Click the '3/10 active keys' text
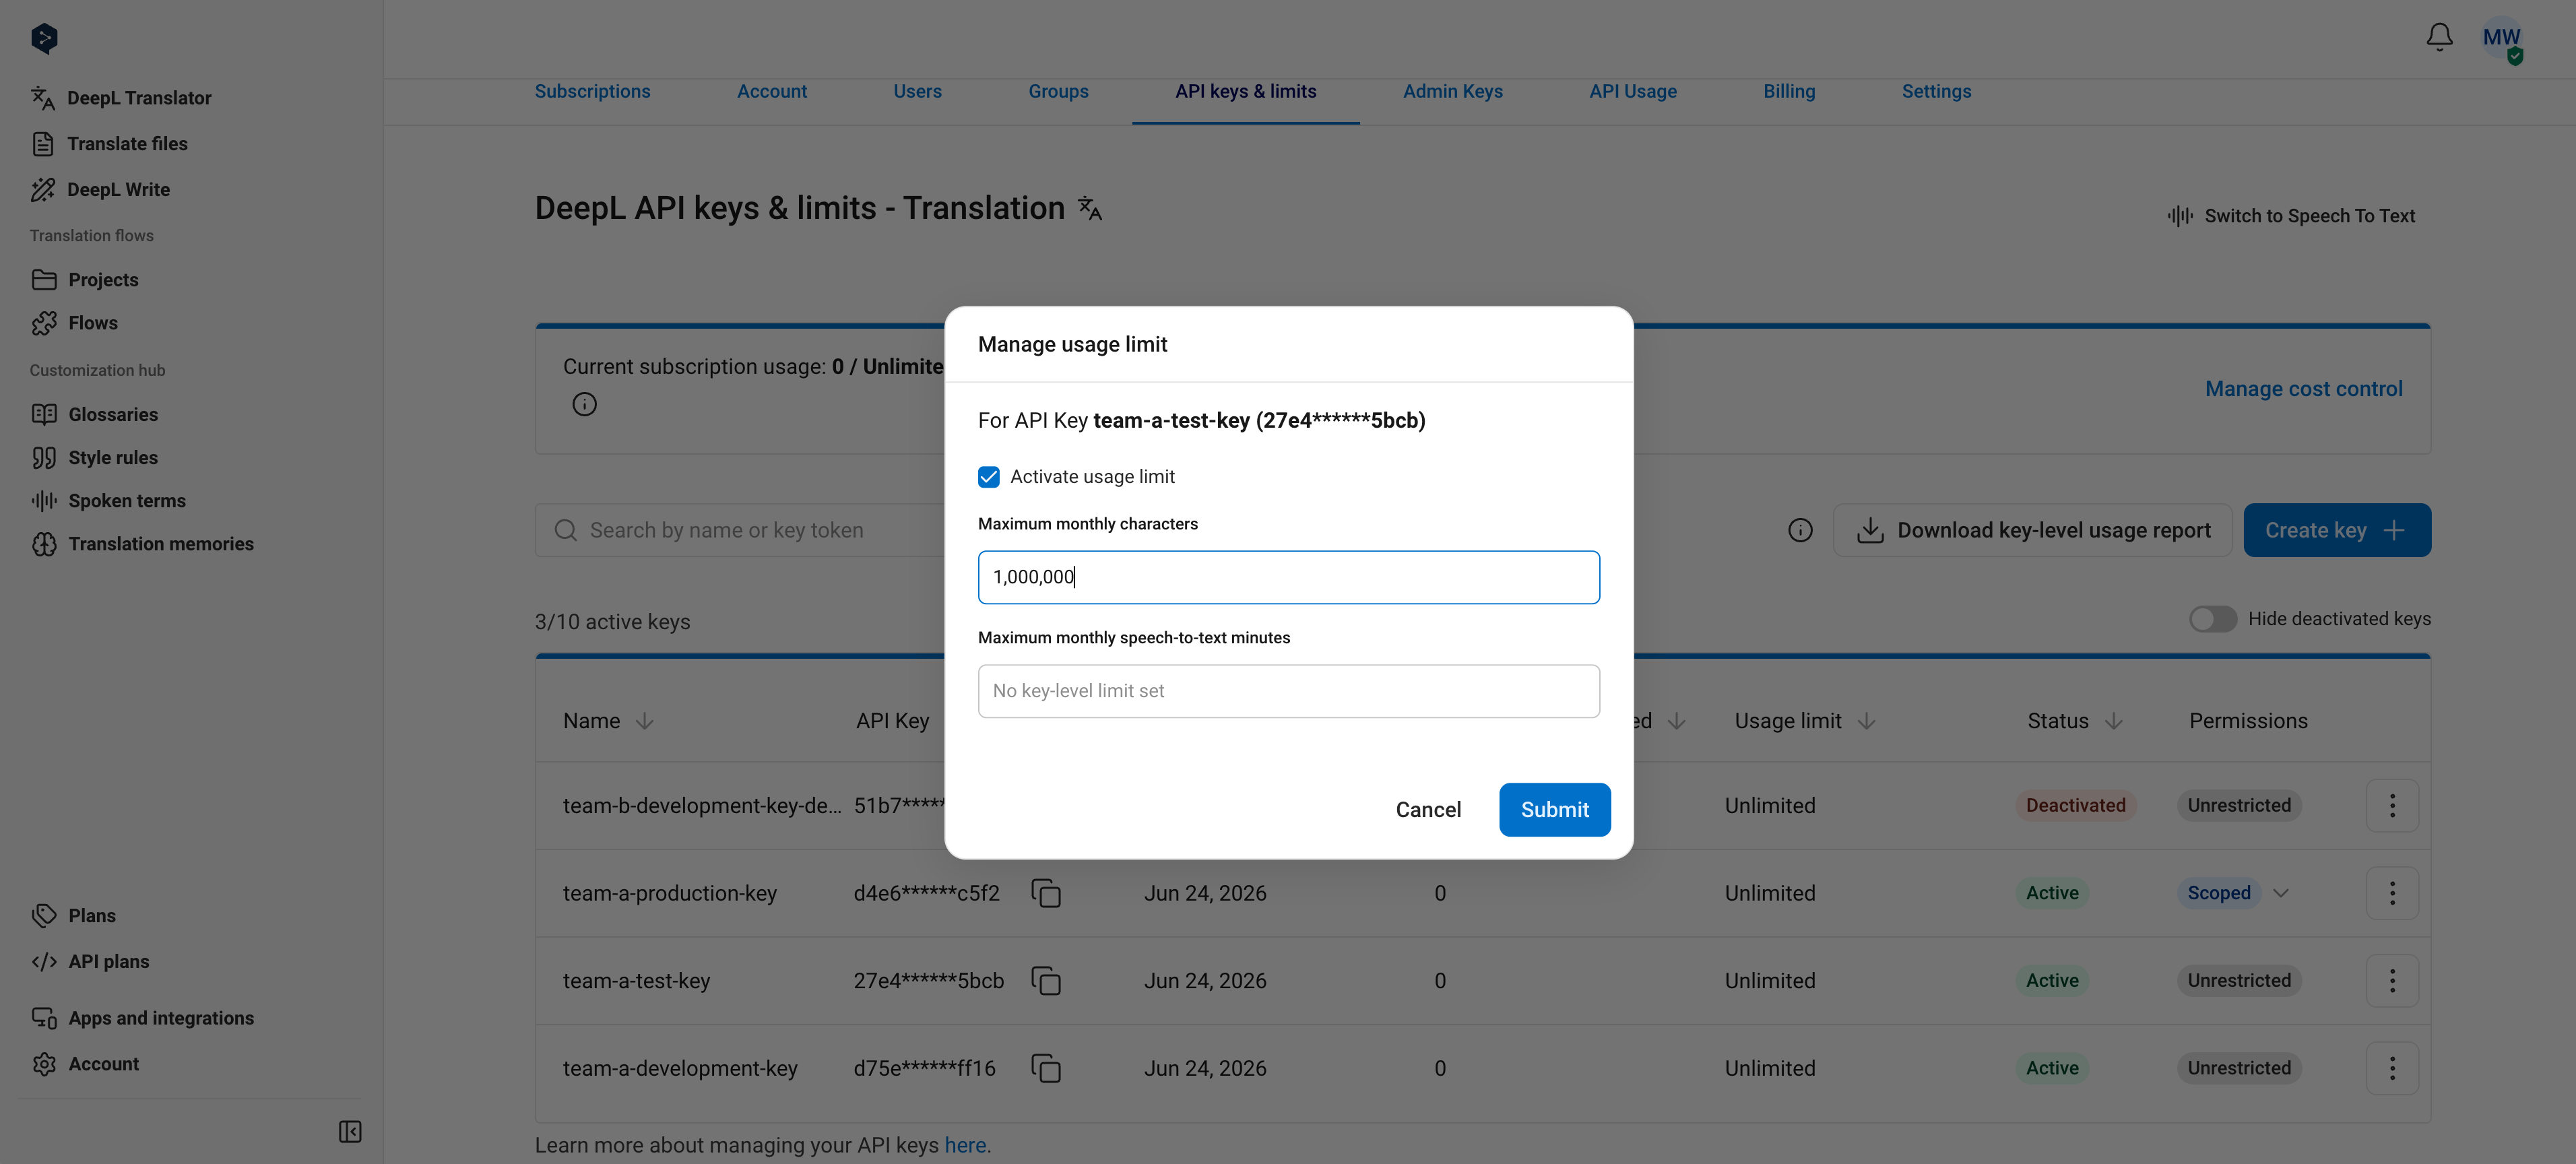 click(x=612, y=622)
